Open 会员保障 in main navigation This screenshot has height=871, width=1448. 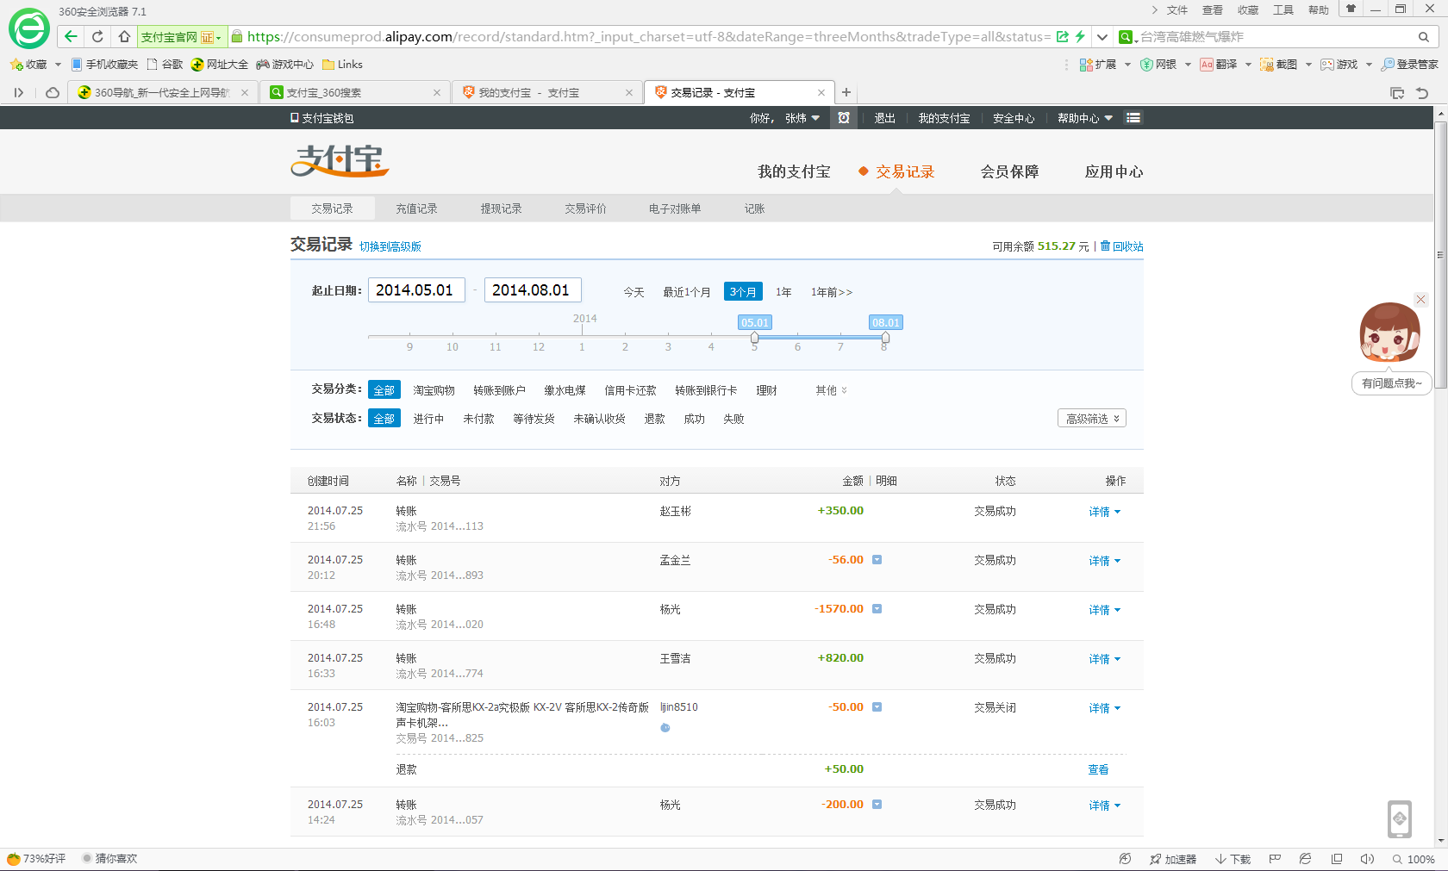pos(1009,171)
